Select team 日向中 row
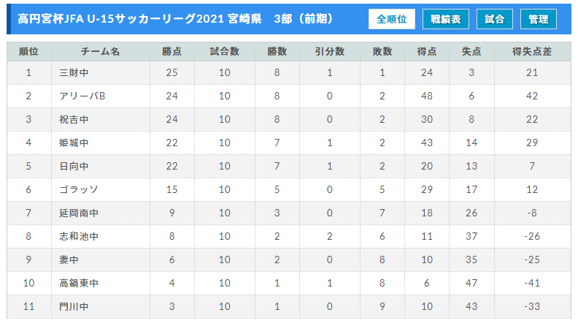 [x=289, y=166]
